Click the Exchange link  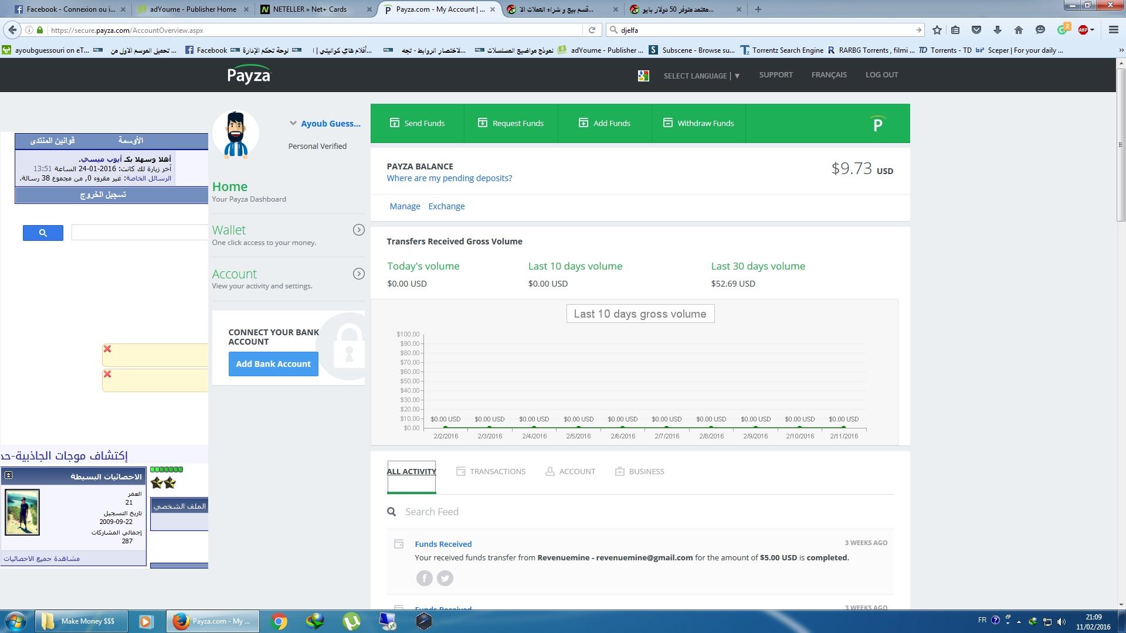(x=446, y=206)
